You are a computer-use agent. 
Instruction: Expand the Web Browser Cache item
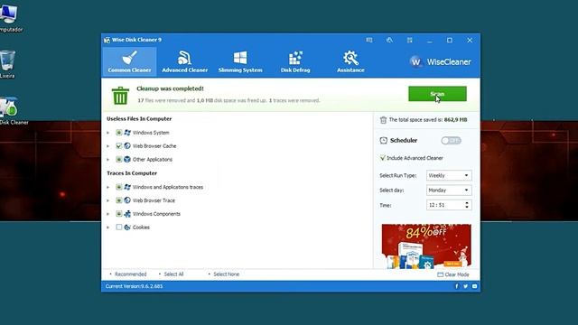coord(108,146)
